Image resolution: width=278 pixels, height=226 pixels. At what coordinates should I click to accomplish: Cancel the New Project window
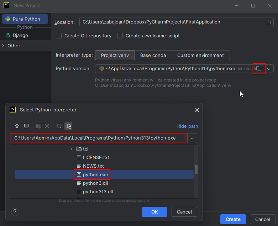263,219
